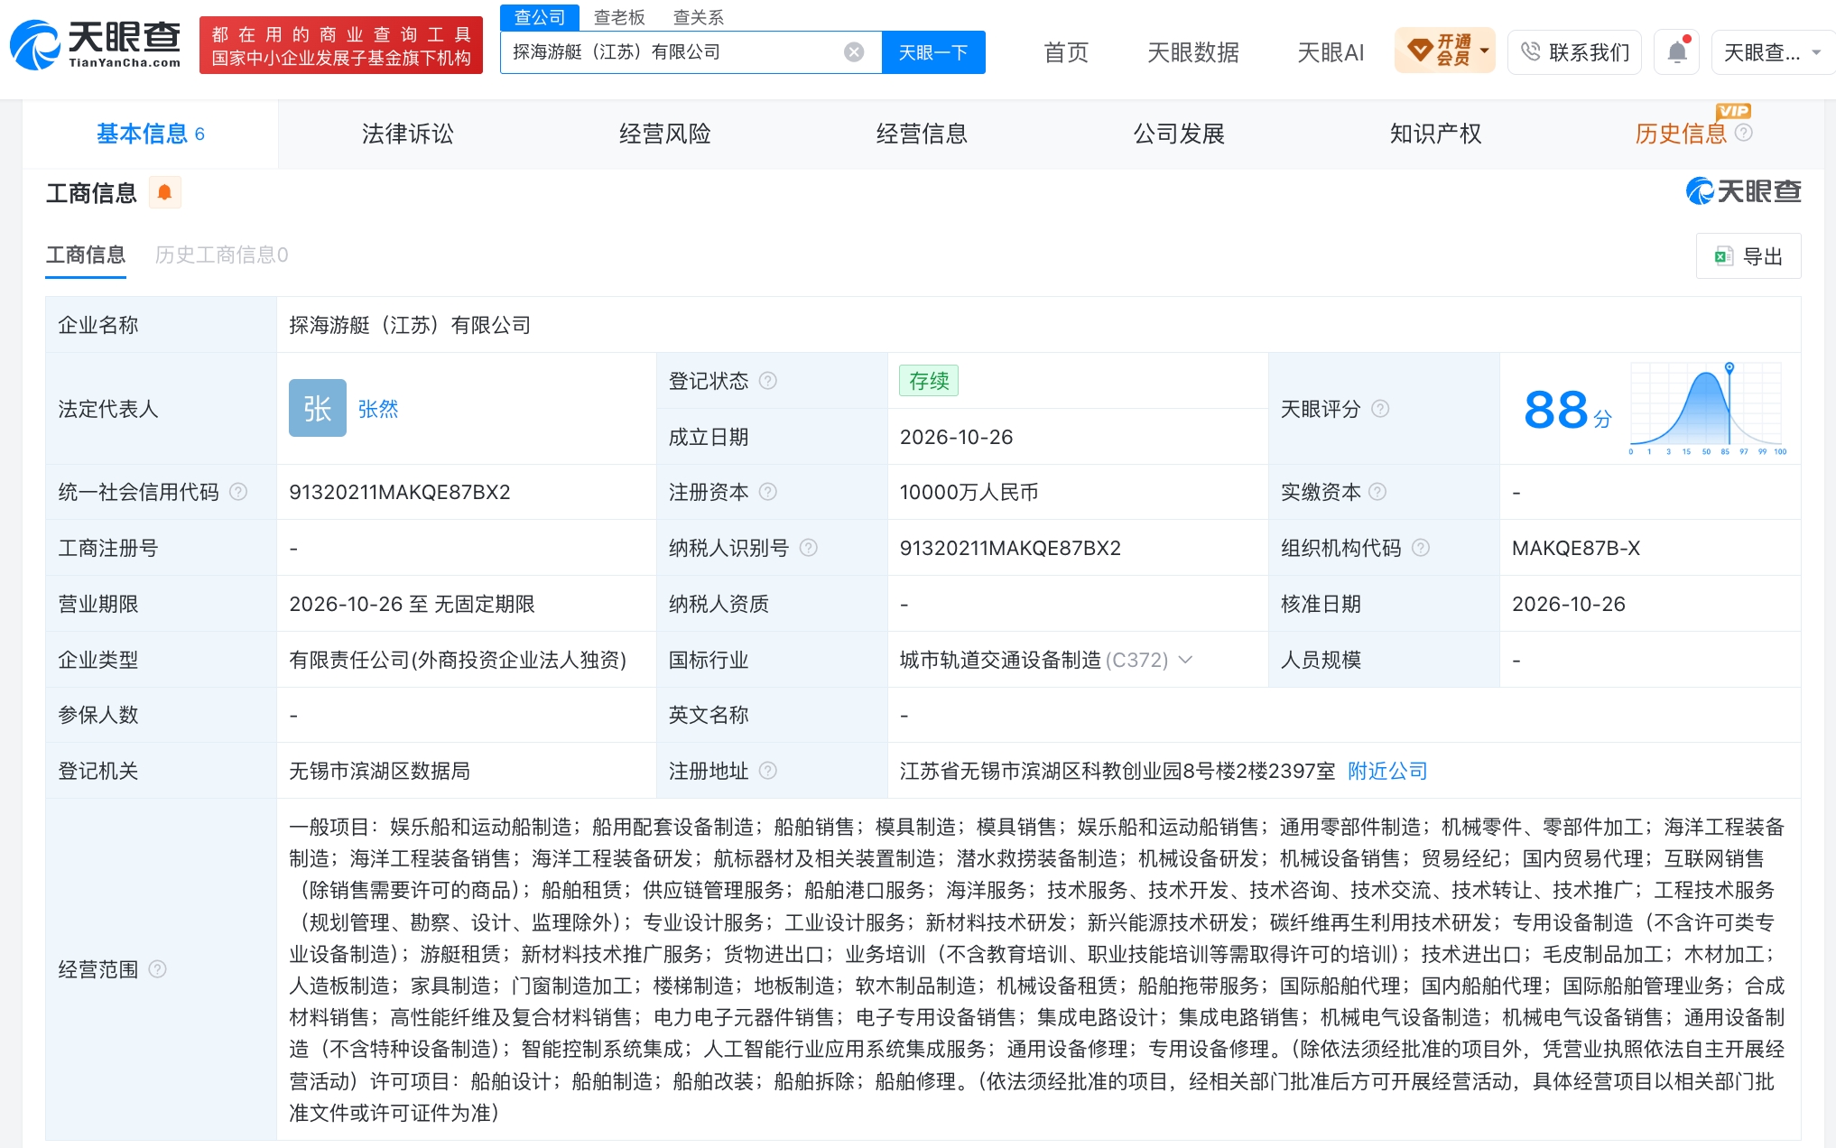Click the phone icon beside 联系我们
1836x1148 pixels.
point(1530,51)
